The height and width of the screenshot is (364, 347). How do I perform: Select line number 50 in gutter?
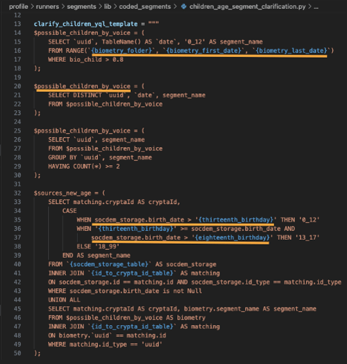[x=17, y=353]
